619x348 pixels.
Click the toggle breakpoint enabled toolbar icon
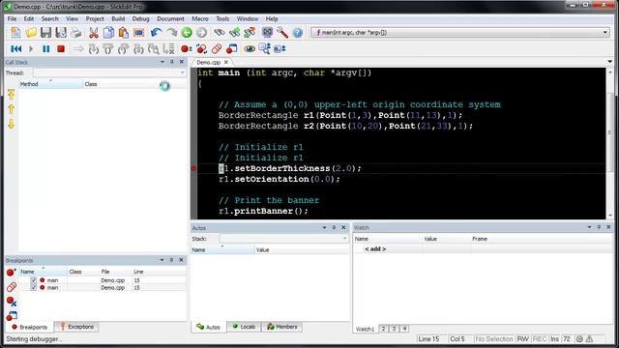pos(202,49)
